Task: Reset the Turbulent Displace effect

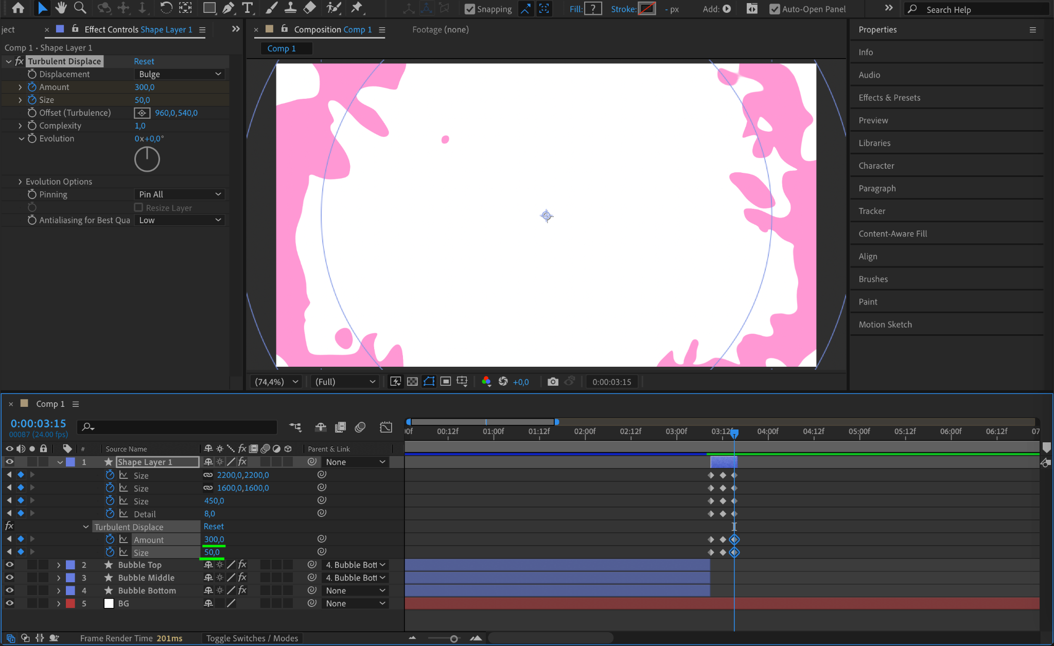Action: click(144, 61)
